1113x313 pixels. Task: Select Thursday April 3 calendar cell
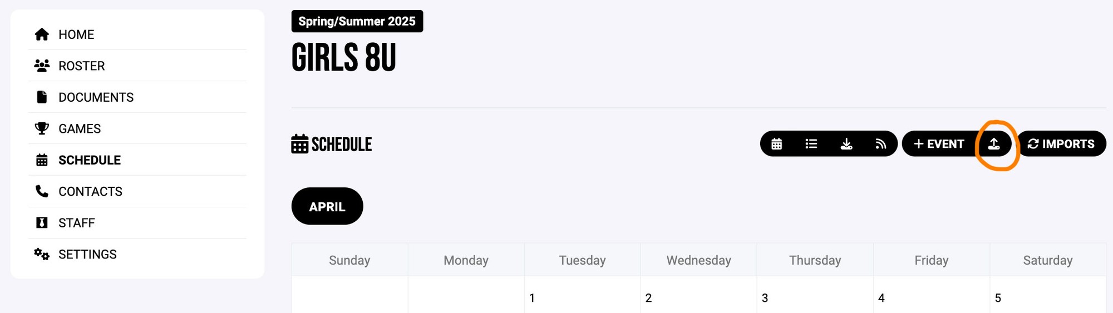pos(815,297)
